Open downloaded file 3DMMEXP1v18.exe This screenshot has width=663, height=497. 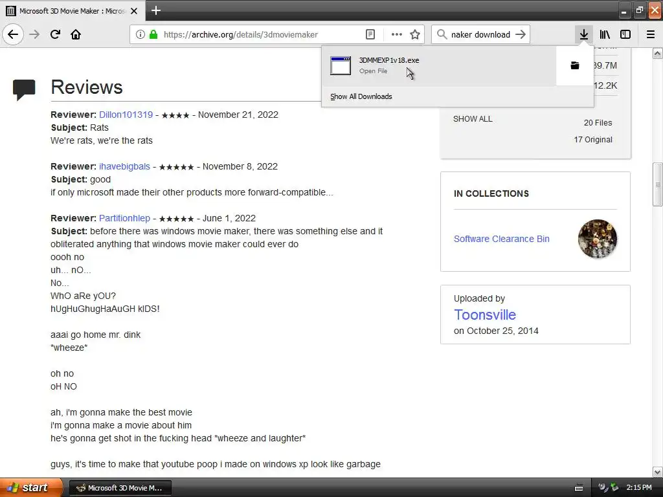[x=438, y=65]
